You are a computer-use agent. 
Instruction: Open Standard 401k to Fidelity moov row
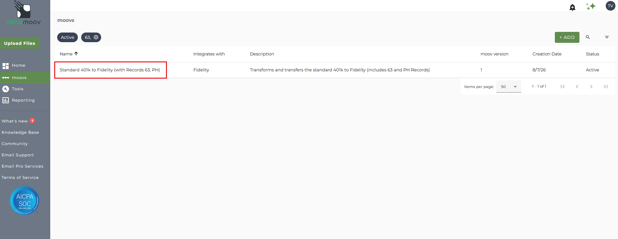tap(335, 70)
